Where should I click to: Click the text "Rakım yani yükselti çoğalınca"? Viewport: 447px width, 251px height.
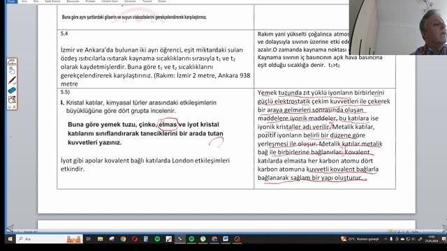tap(295, 34)
